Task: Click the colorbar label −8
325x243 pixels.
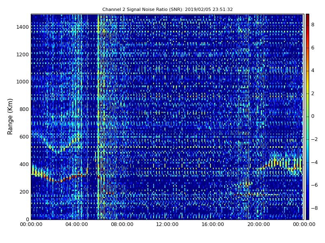Action: click(314, 208)
